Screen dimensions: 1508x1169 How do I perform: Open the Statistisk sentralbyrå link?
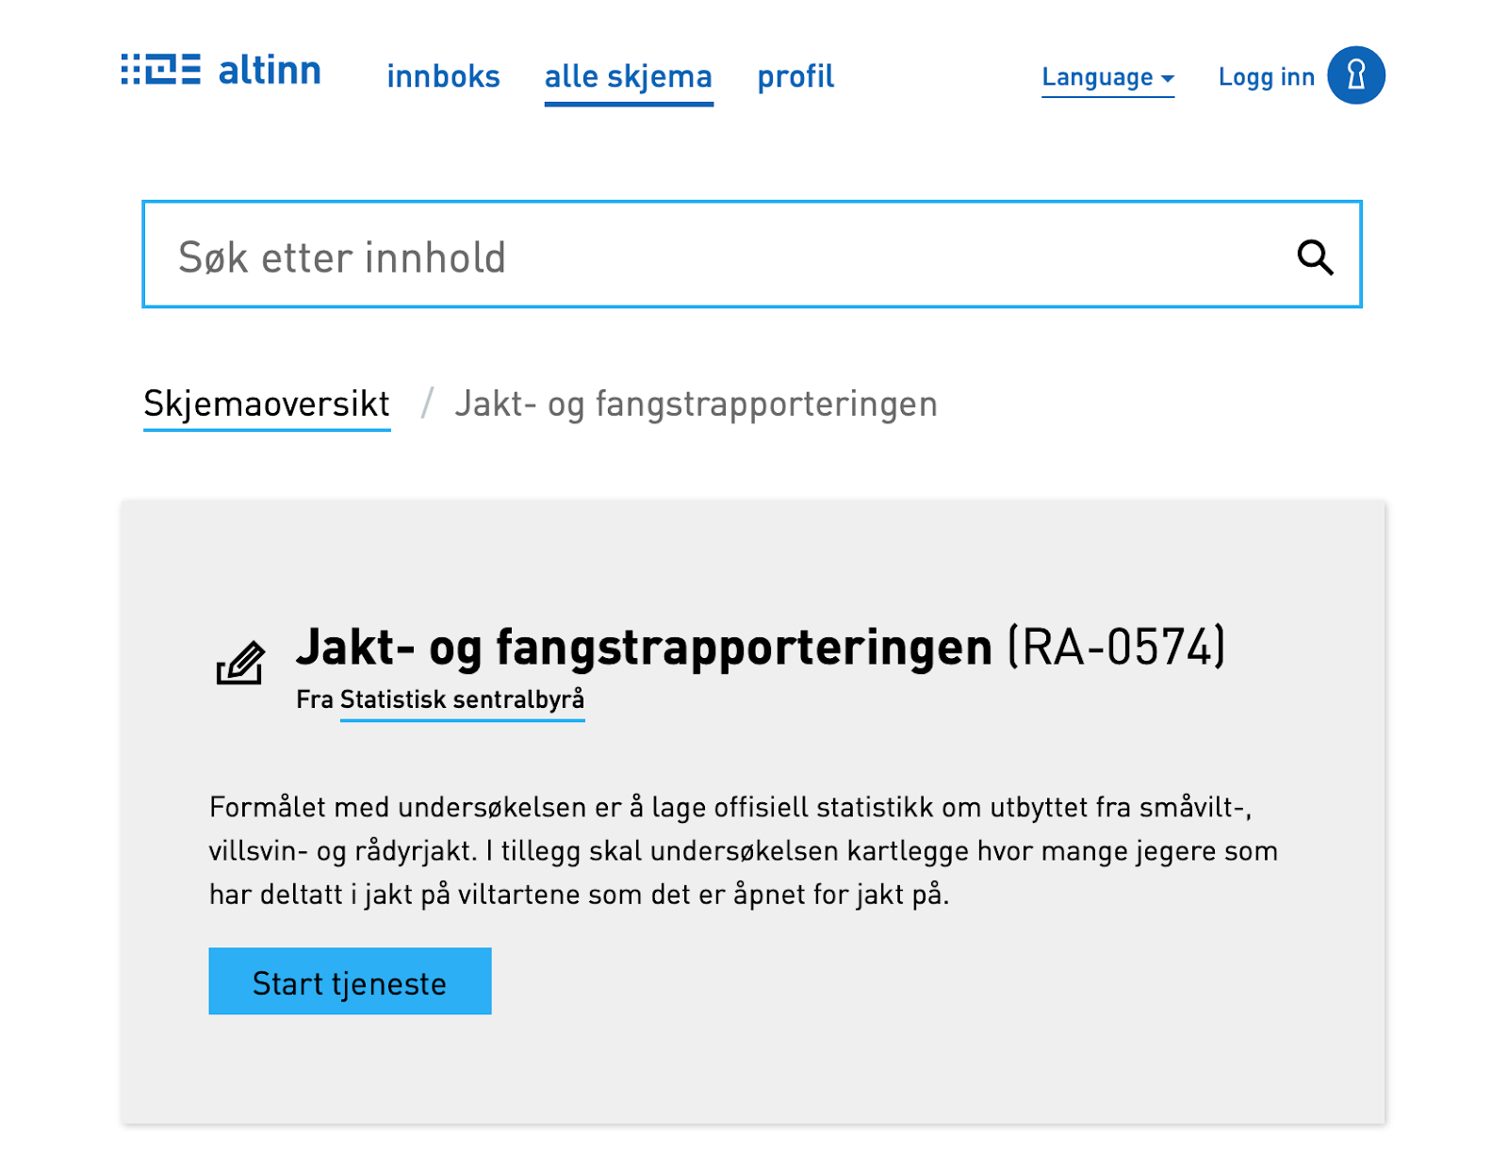pyautogui.click(x=462, y=700)
